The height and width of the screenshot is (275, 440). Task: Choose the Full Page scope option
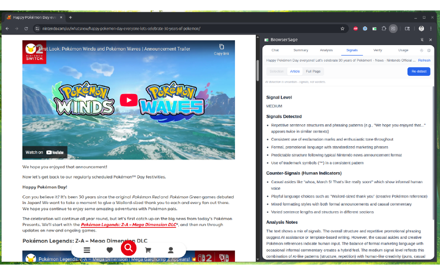pyautogui.click(x=313, y=71)
